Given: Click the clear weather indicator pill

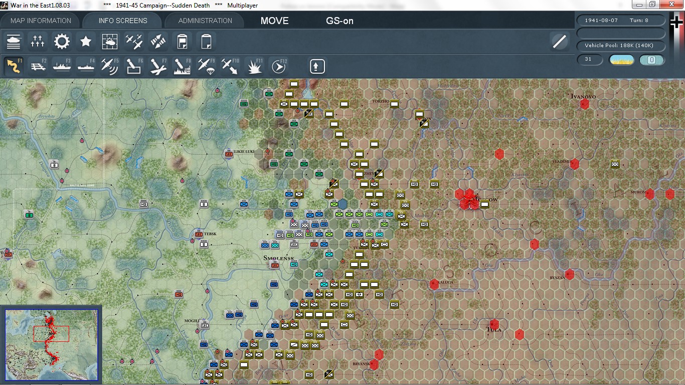Looking at the screenshot, I should click(x=621, y=60).
